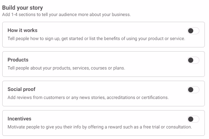Switch on the Incentives toggle
The image size is (209, 139).
pos(193,119)
